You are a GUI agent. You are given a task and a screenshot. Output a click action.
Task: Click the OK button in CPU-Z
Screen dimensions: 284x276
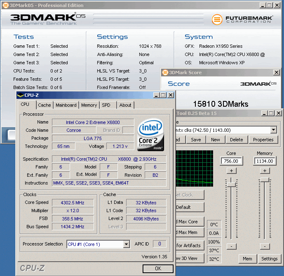coord(158,269)
